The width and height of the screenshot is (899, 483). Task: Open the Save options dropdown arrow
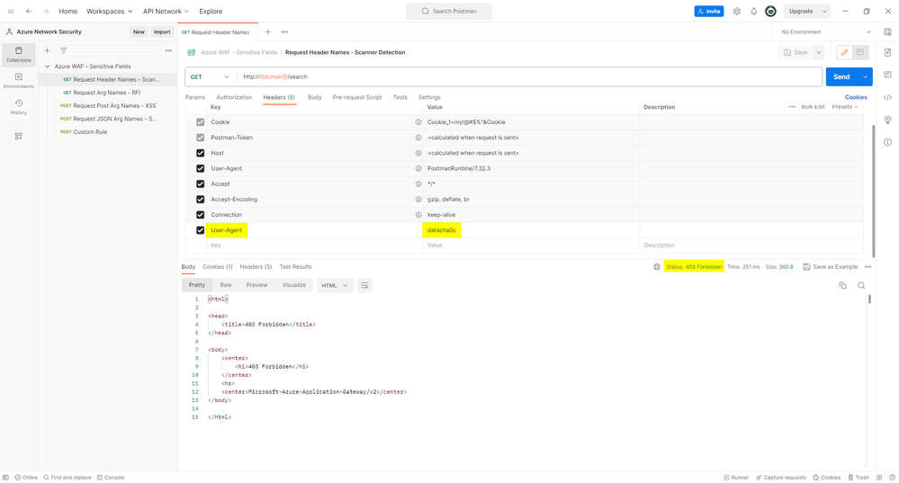coord(819,52)
